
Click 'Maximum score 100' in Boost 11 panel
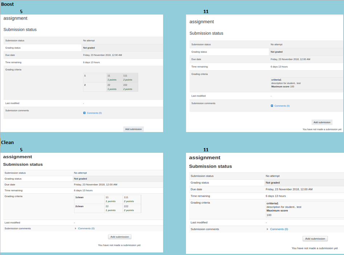coord(283,87)
